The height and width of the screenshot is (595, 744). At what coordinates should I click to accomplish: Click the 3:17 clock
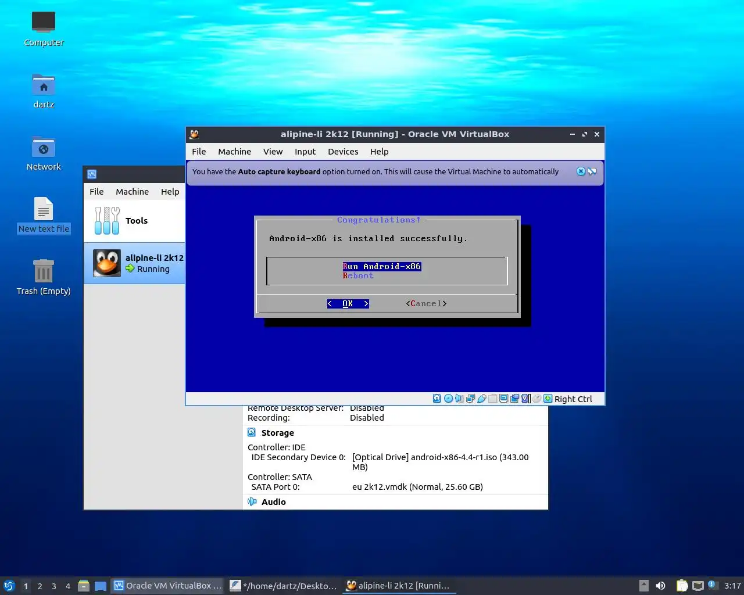732,586
